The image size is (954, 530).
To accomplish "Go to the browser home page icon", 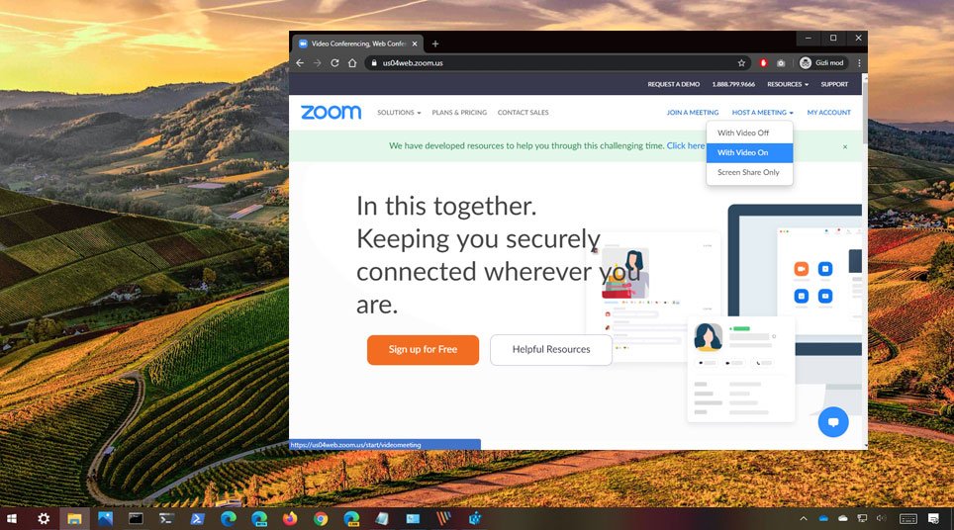I will 352,62.
